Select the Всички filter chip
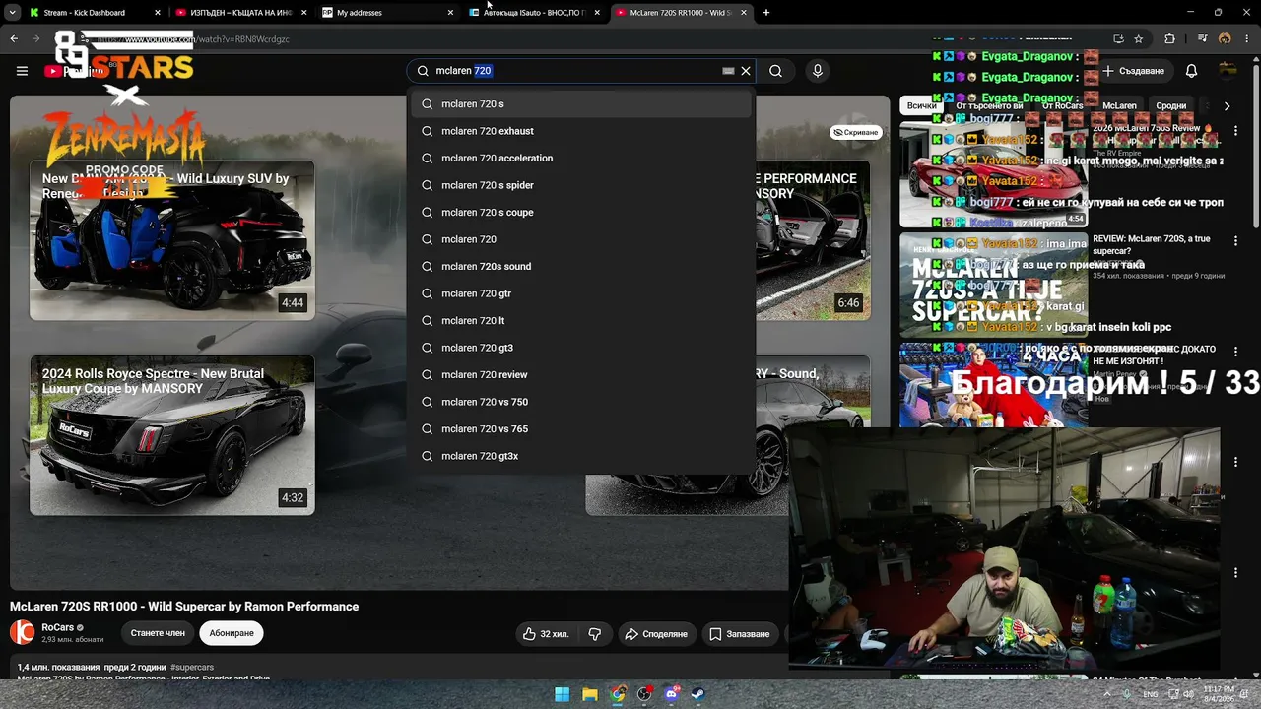Image resolution: width=1261 pixels, height=709 pixels. 922,105
